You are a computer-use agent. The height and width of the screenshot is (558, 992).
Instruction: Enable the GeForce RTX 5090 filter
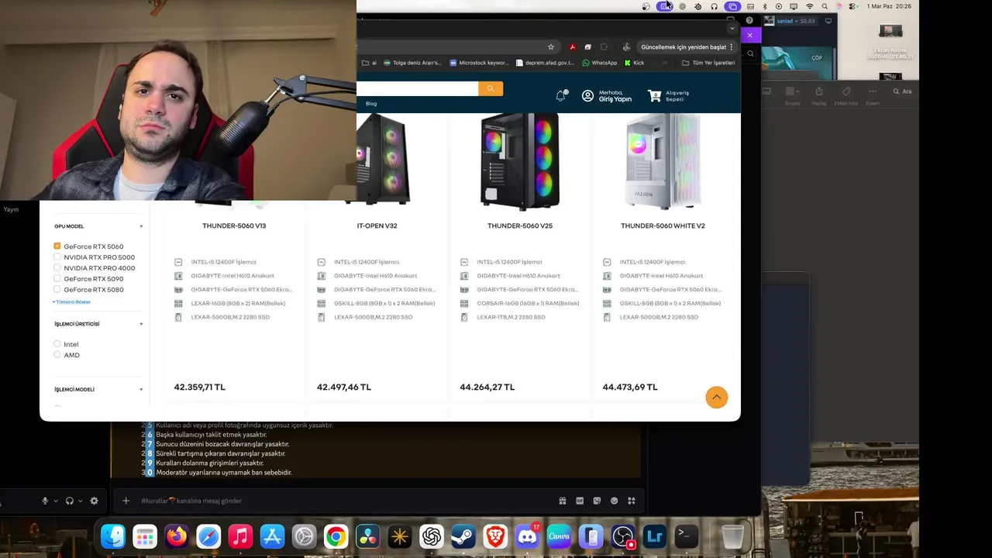coord(57,279)
